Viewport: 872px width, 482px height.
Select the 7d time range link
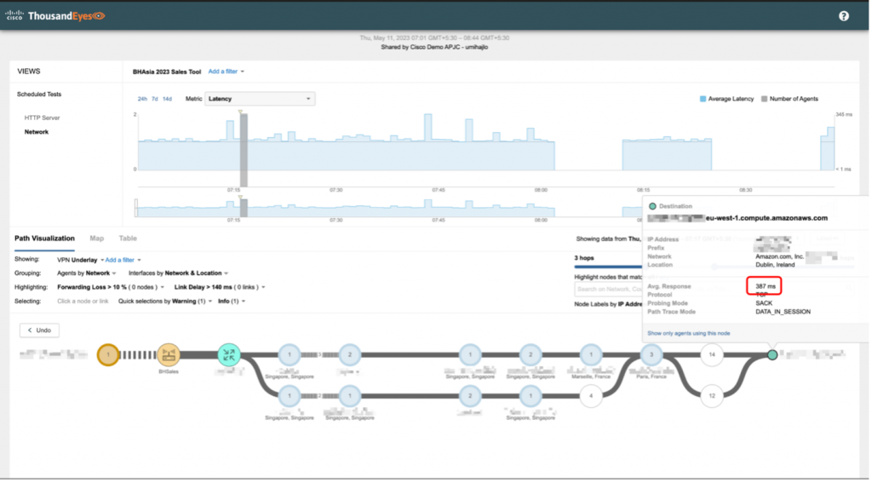pos(155,99)
